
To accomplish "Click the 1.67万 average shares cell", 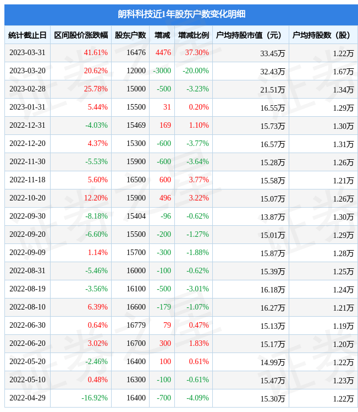I will pyautogui.click(x=343, y=72).
